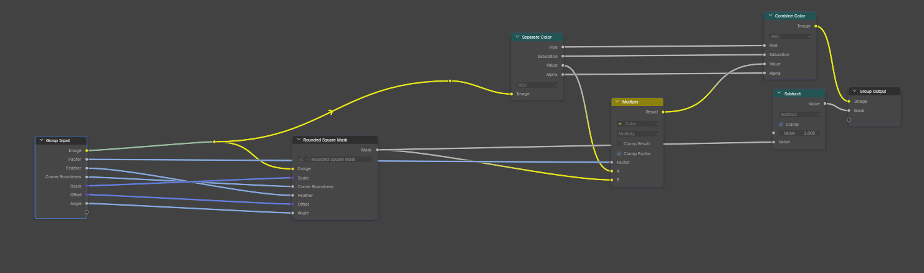Select the Multiply node title
Screen dimensions: 924x273
(631, 102)
